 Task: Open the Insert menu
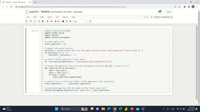[50, 17]
